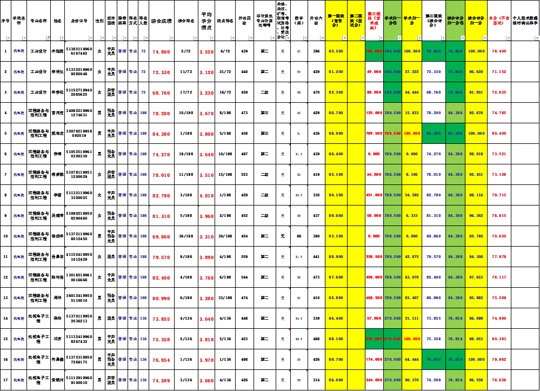
Task: Open filter arrow on 姓名 column
Action: (x=62, y=38)
